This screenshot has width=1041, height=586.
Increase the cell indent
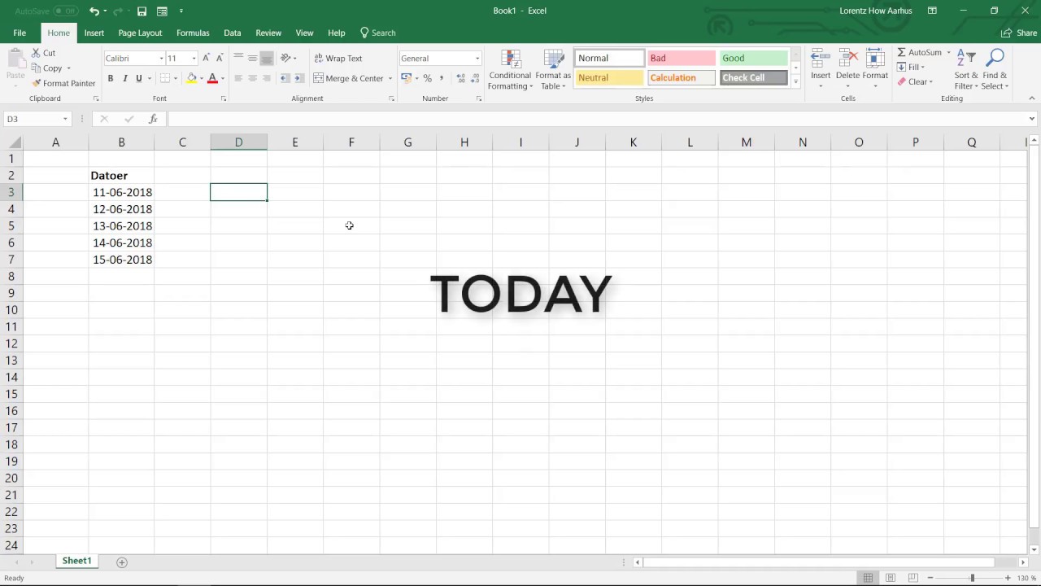(x=298, y=79)
